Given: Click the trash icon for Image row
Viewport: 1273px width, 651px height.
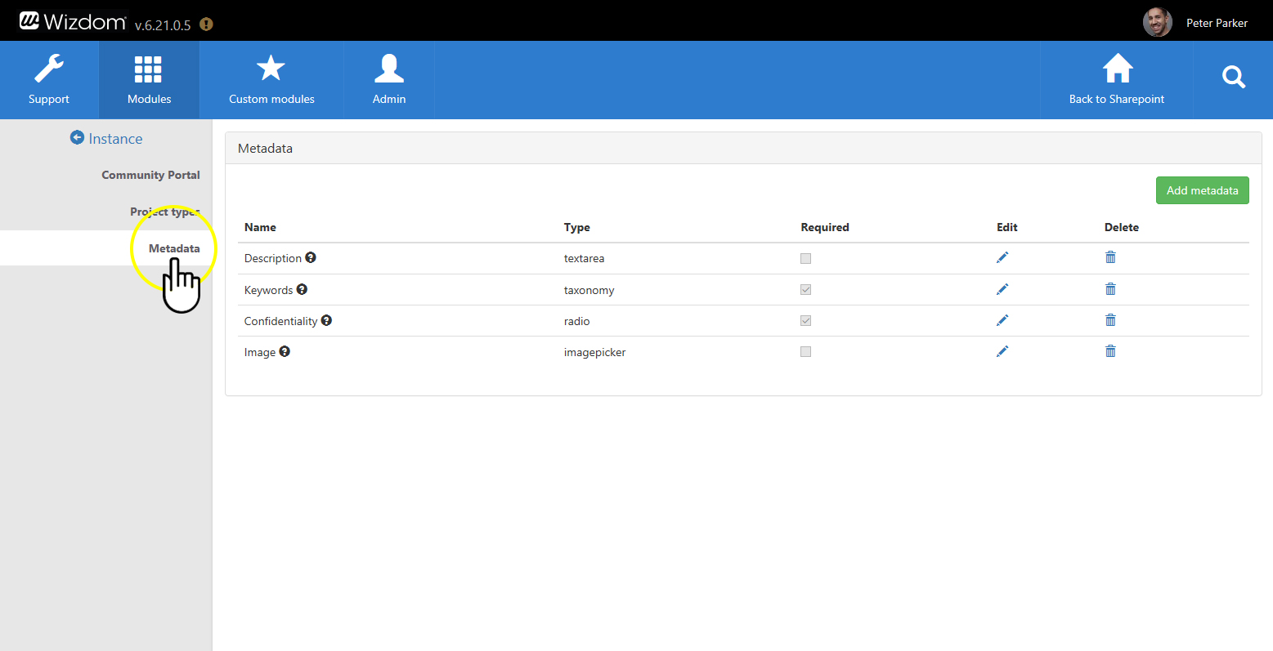Looking at the screenshot, I should click(x=1110, y=351).
